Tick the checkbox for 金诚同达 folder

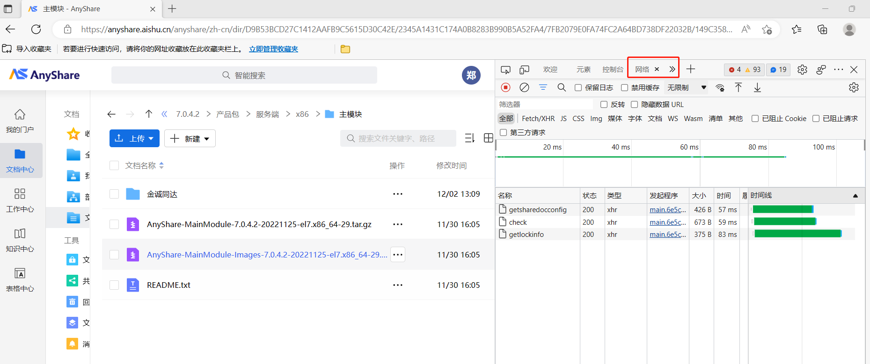pyautogui.click(x=114, y=194)
